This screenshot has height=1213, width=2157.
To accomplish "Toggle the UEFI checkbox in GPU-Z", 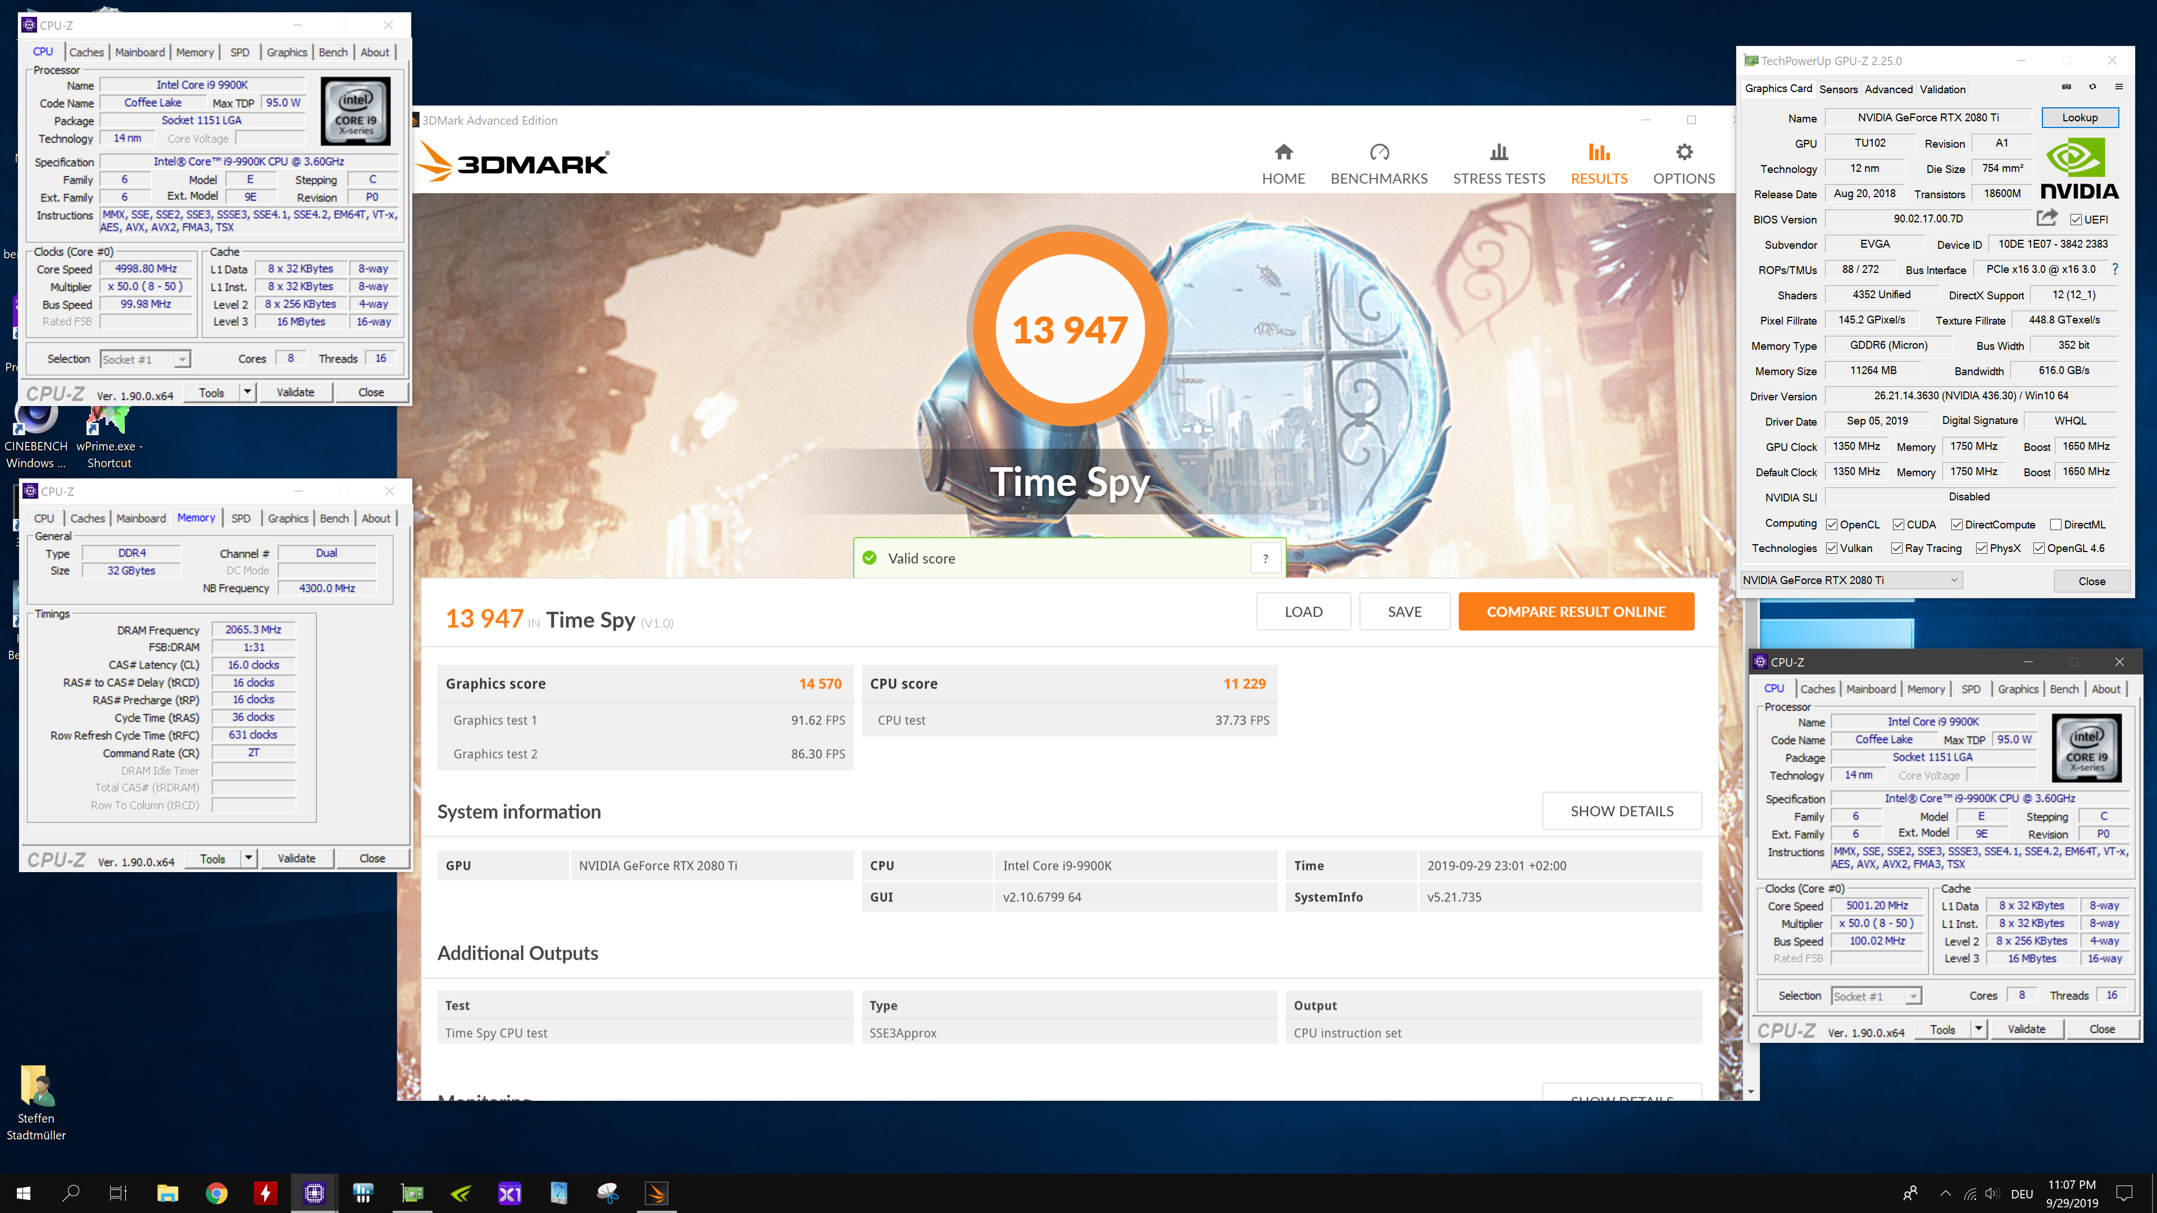I will [2076, 220].
